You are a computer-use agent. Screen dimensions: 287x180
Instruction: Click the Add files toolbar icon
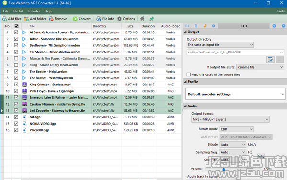click(x=5, y=19)
